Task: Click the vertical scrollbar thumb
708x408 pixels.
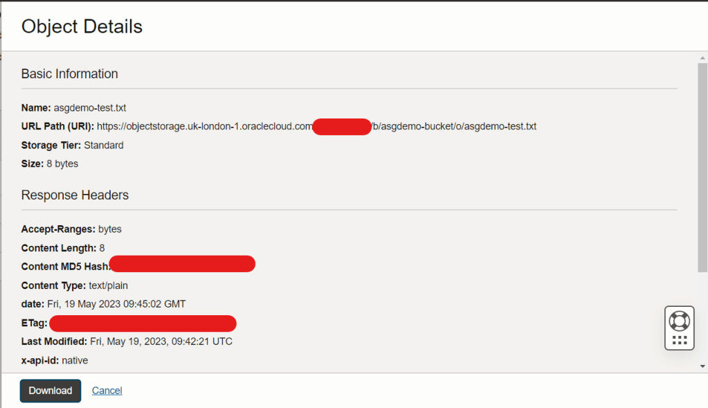Action: (x=702, y=168)
